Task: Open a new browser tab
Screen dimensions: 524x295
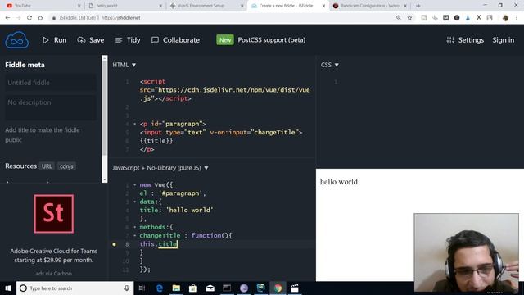Action: pyautogui.click(x=418, y=6)
